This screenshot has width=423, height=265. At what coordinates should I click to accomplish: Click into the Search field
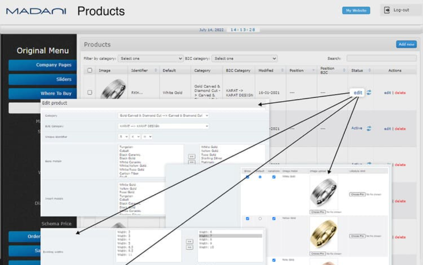click(381, 58)
